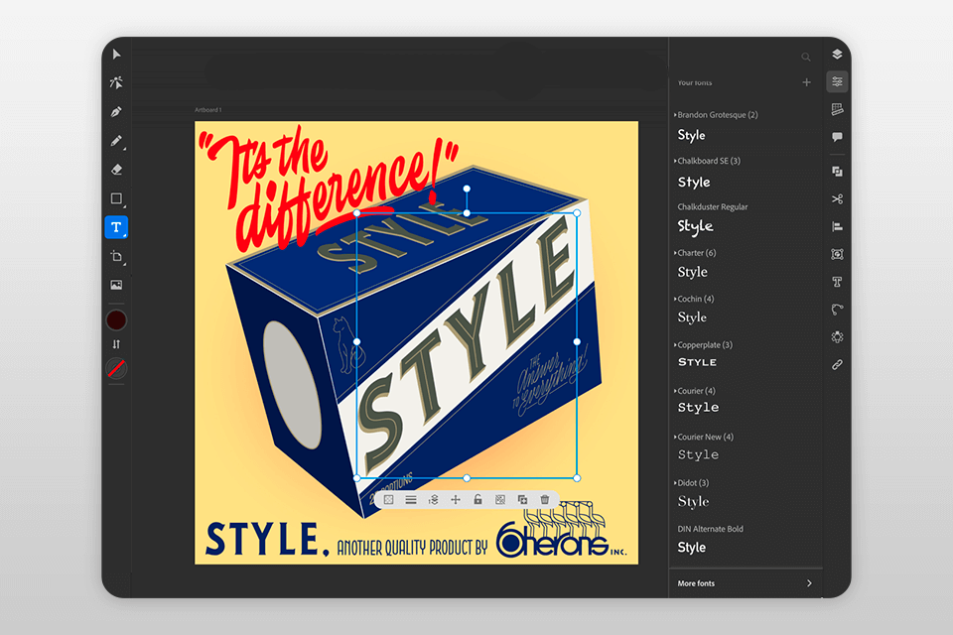This screenshot has height=635, width=953.
Task: Choose the Place Image tool
Action: tap(116, 285)
